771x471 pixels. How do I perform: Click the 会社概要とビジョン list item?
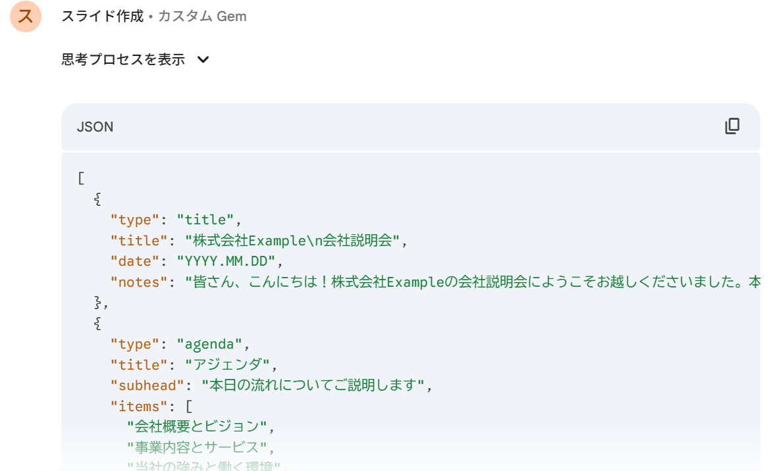[197, 427]
